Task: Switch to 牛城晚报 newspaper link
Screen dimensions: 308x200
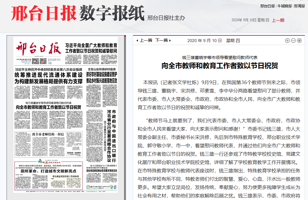Action: (x=285, y=6)
